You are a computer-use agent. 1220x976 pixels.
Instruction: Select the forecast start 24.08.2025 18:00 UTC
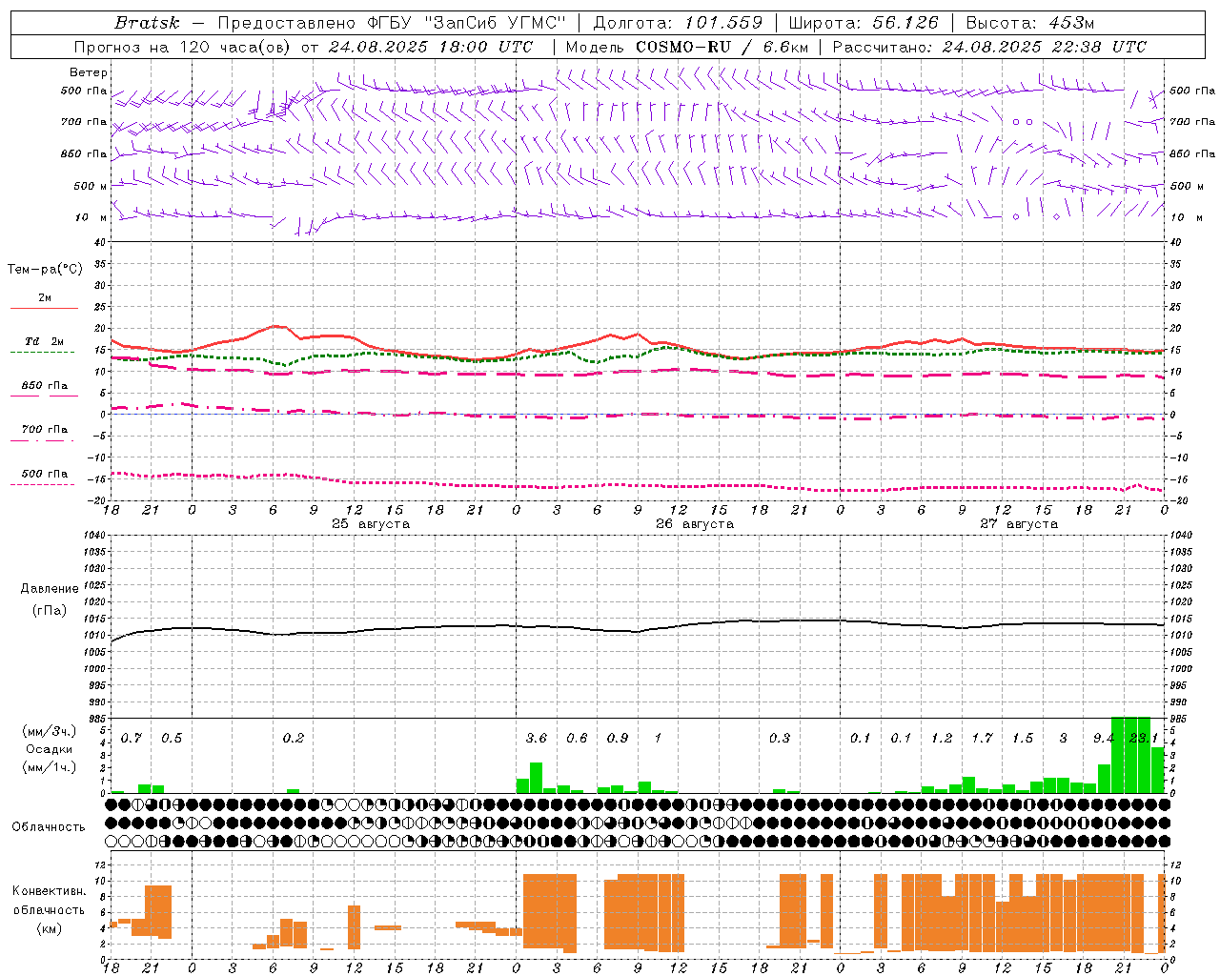[x=431, y=47]
